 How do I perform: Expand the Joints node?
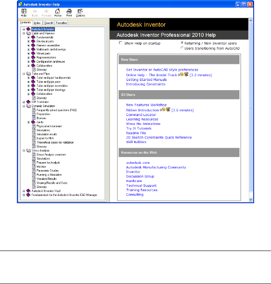28,122
